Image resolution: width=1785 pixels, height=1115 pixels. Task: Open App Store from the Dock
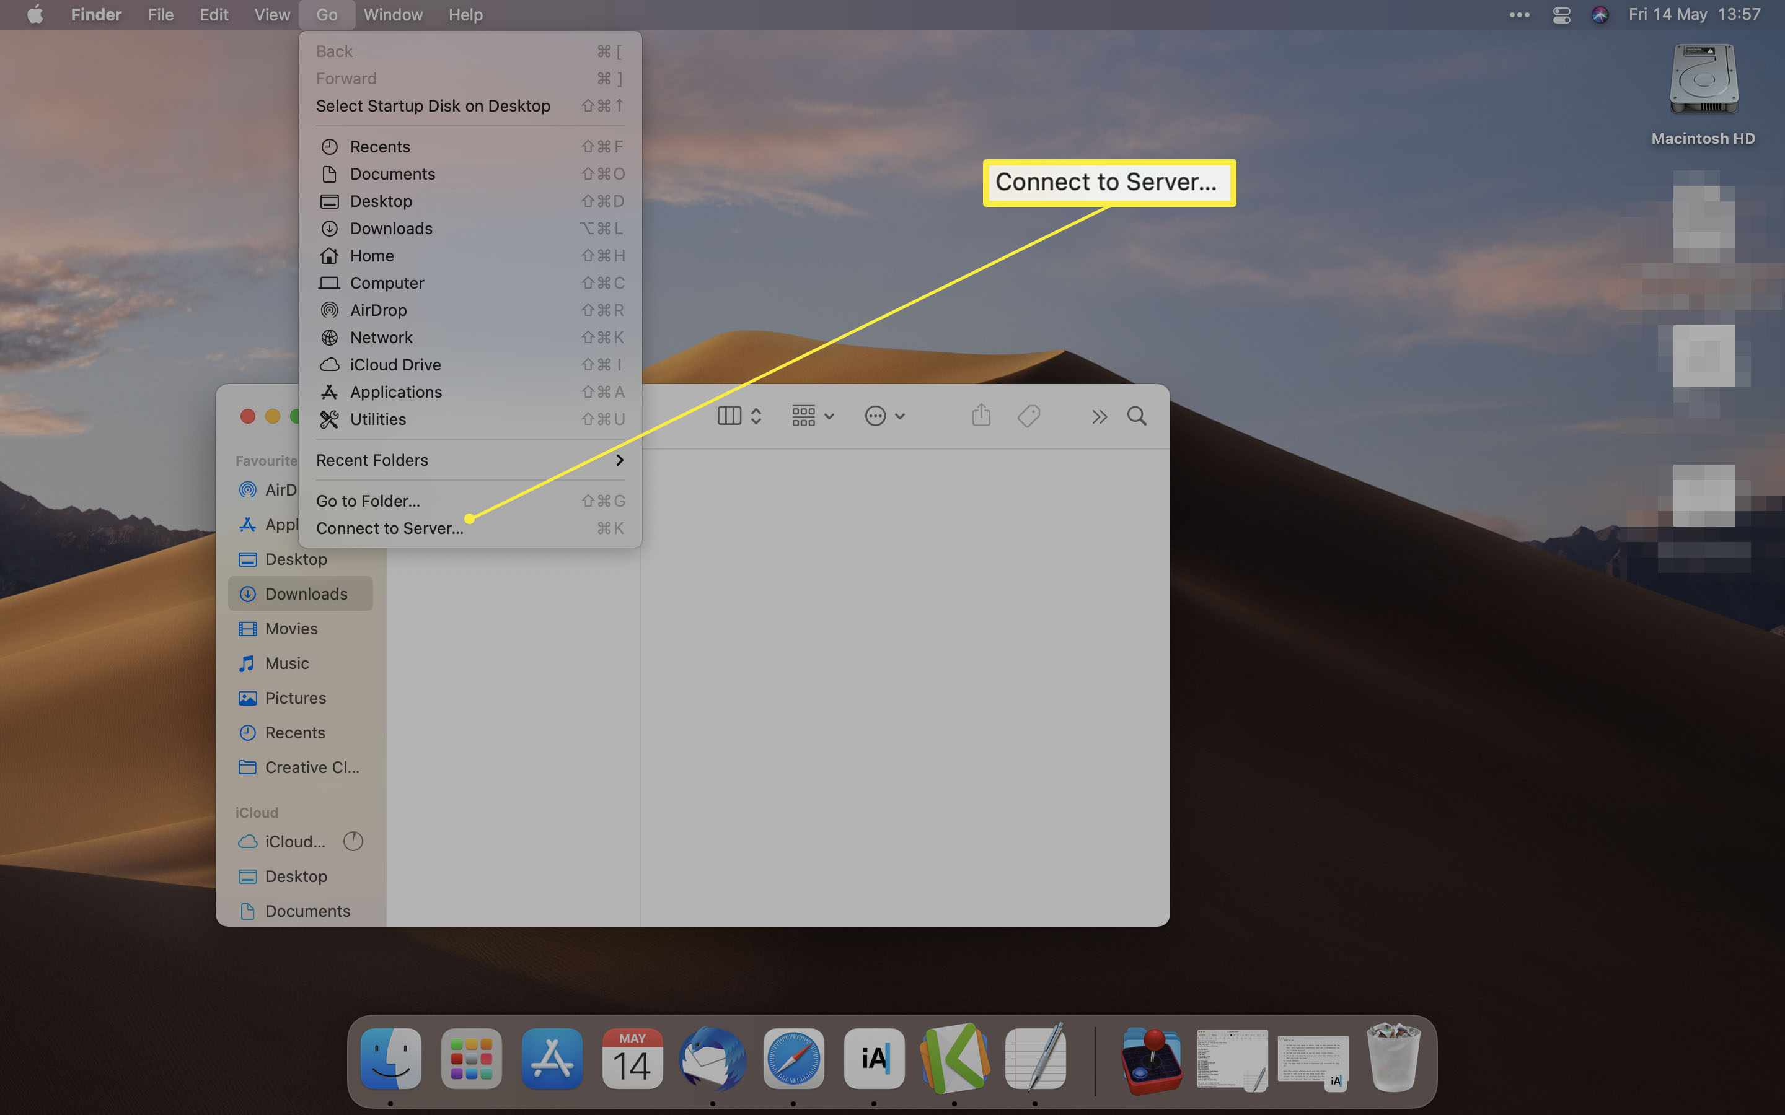[552, 1059]
